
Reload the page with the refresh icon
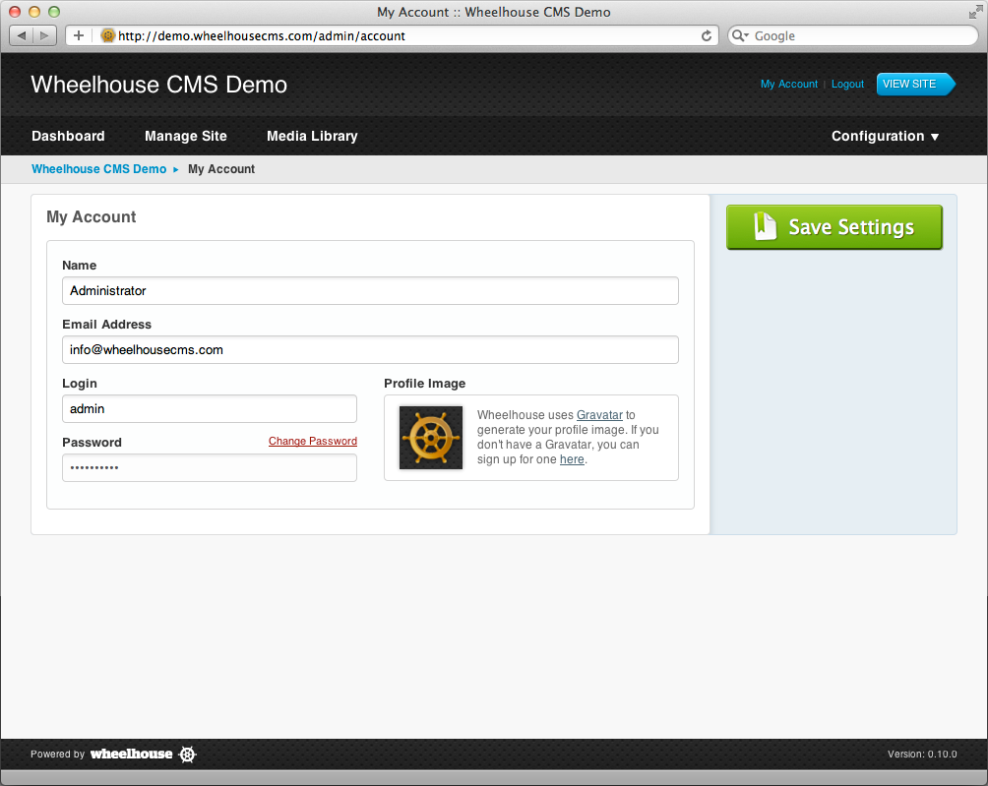coord(707,35)
